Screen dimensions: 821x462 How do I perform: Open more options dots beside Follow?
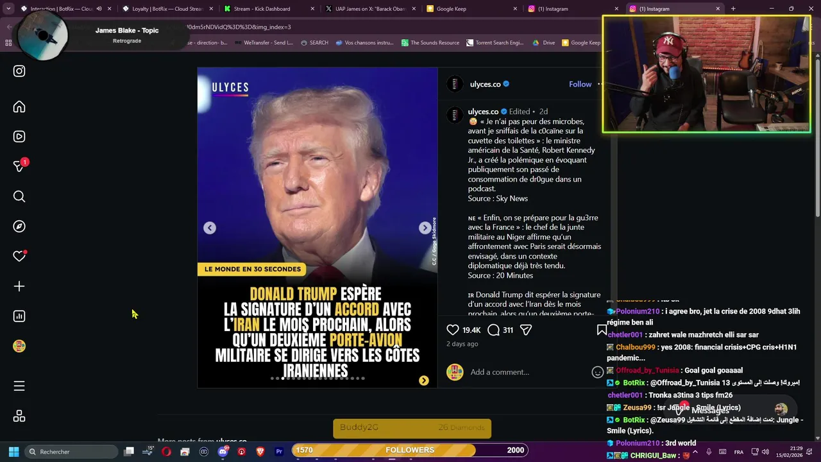pos(600,84)
